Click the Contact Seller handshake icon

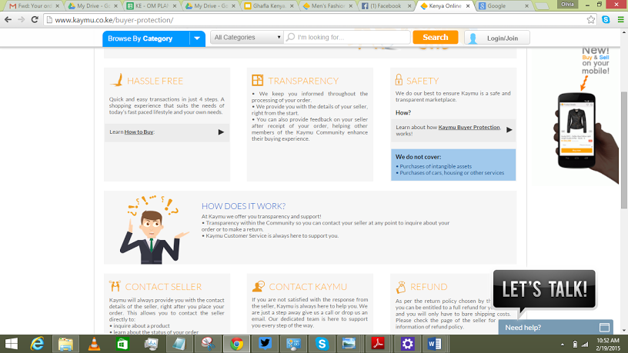pyautogui.click(x=115, y=286)
